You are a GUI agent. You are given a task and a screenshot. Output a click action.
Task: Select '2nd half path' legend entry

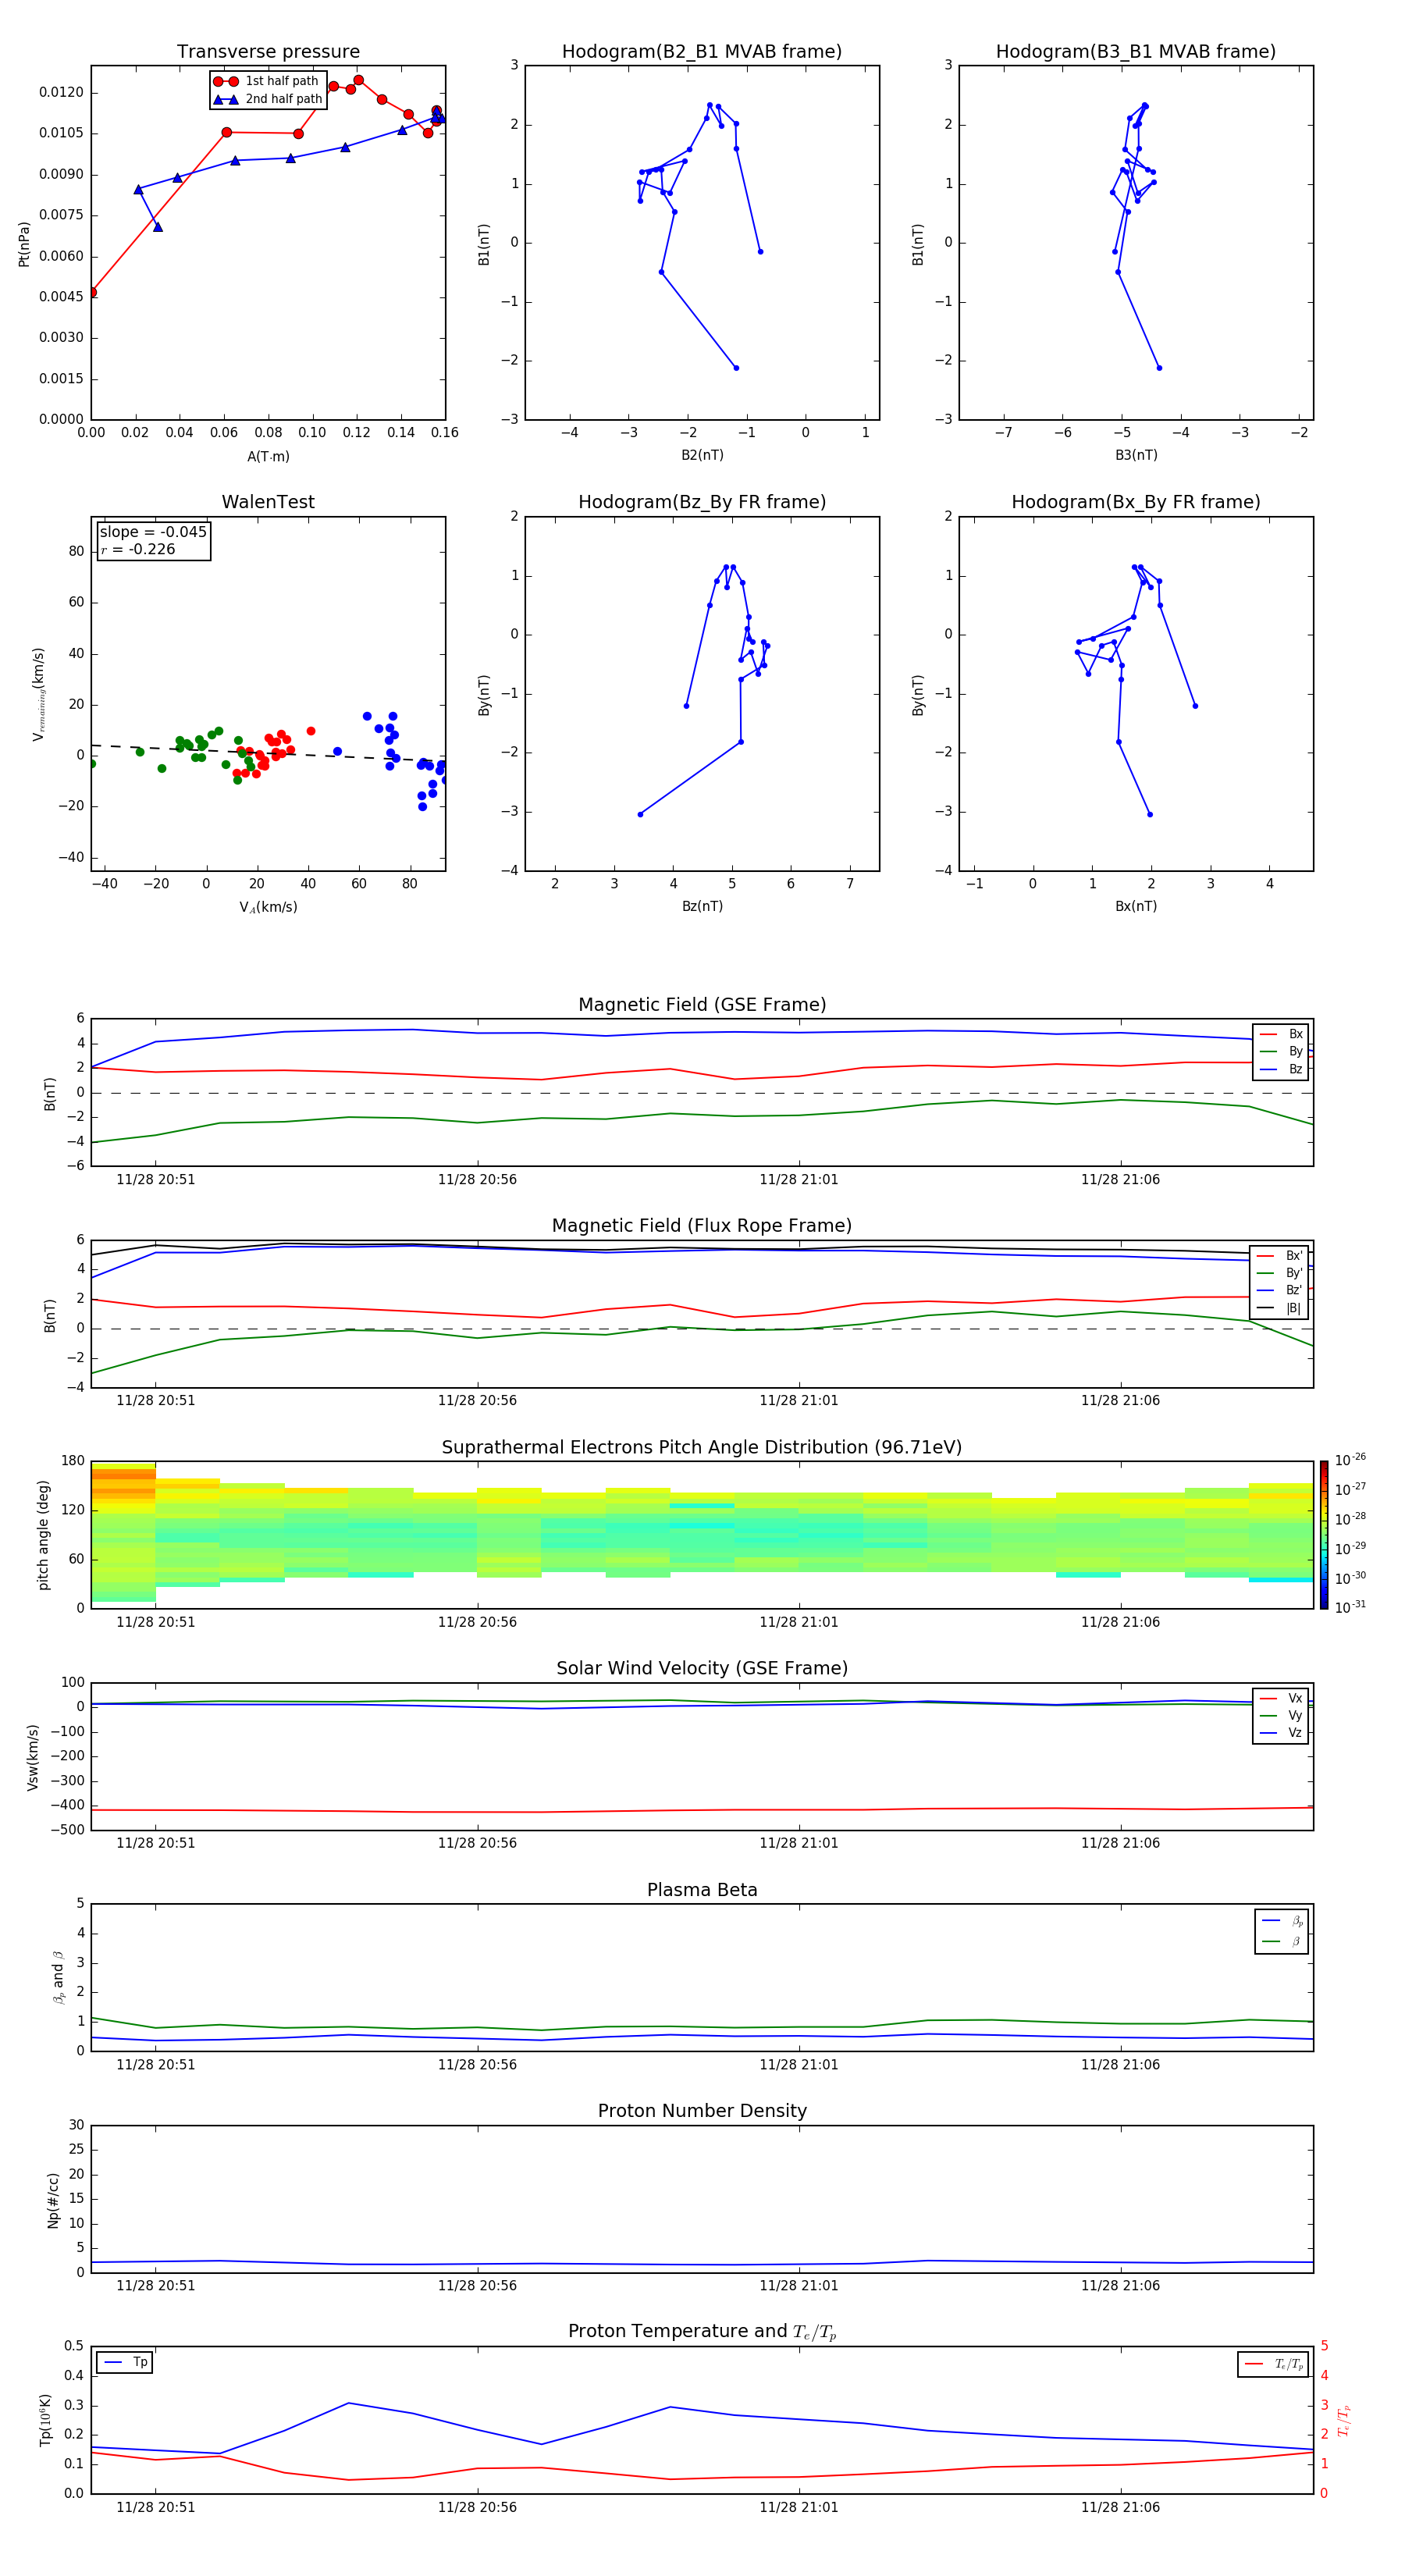coord(268,99)
